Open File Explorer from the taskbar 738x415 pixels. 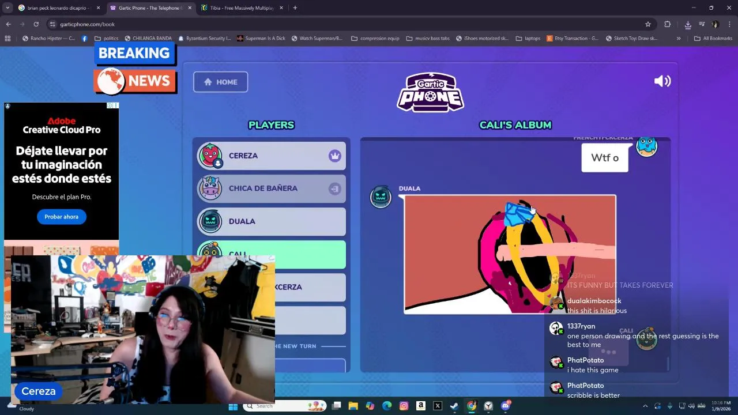pyautogui.click(x=353, y=406)
